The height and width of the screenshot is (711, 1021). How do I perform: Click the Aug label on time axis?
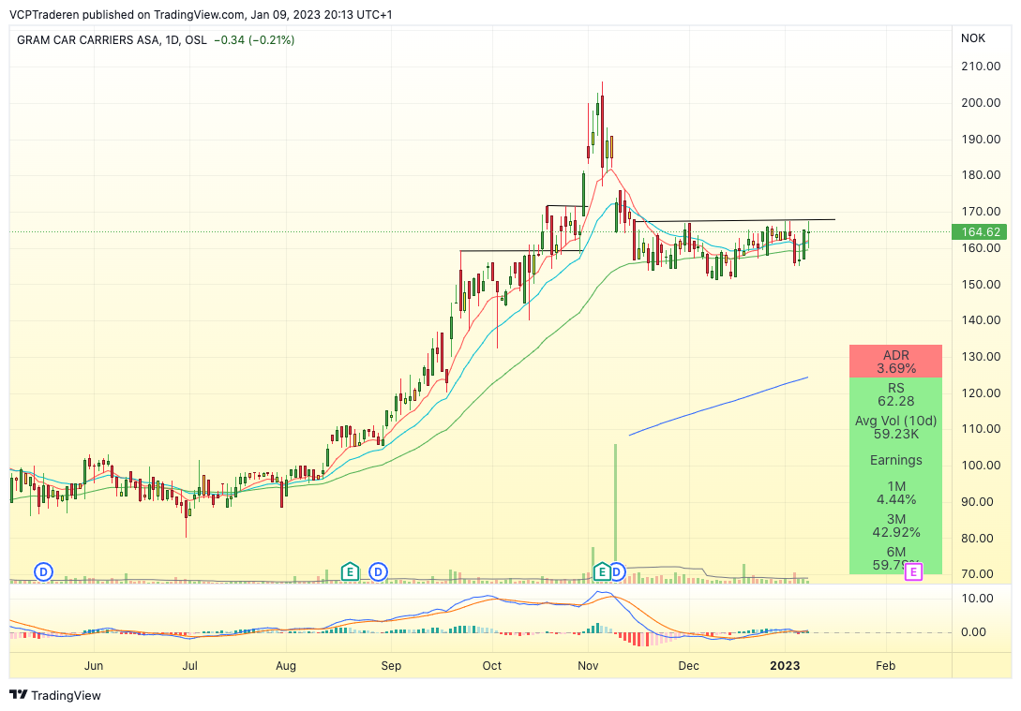tap(286, 665)
